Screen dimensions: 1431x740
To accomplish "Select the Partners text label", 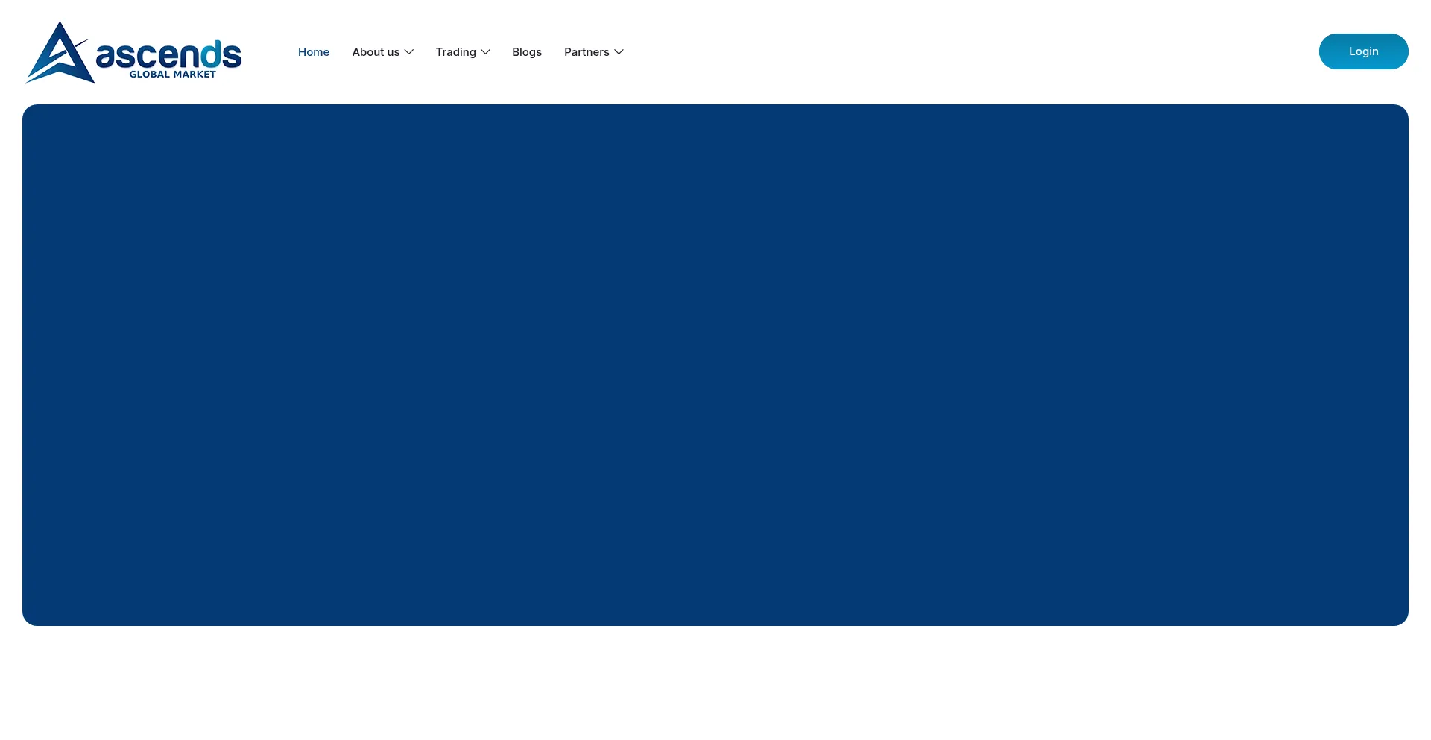I will [587, 52].
